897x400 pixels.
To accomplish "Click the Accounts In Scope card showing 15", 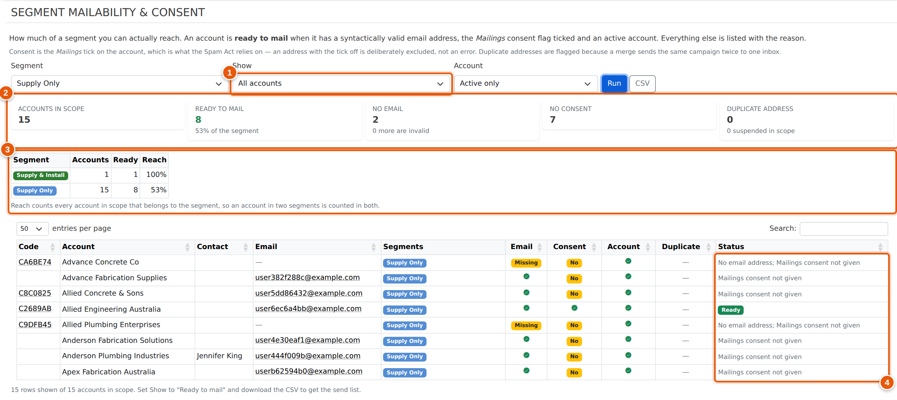I will 98,115.
